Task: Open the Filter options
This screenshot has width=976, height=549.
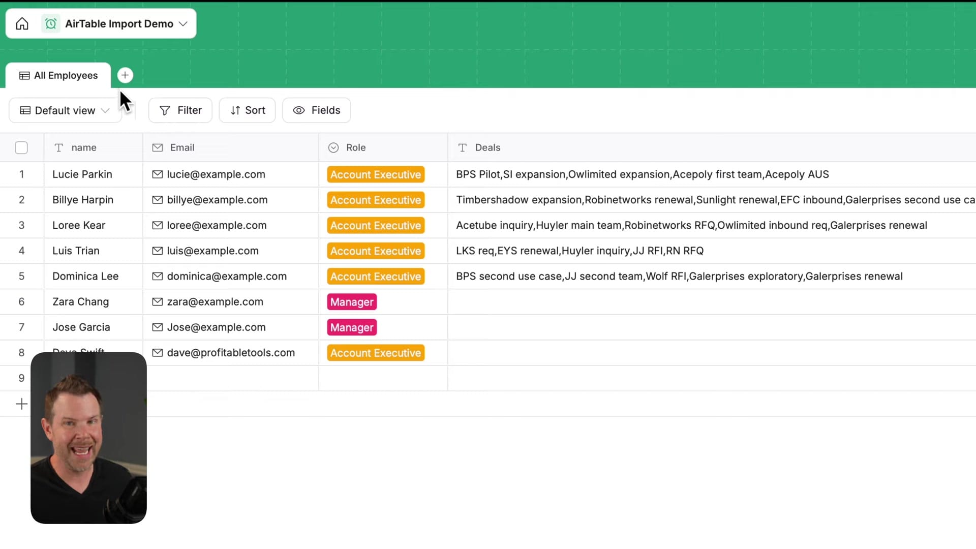Action: (180, 110)
